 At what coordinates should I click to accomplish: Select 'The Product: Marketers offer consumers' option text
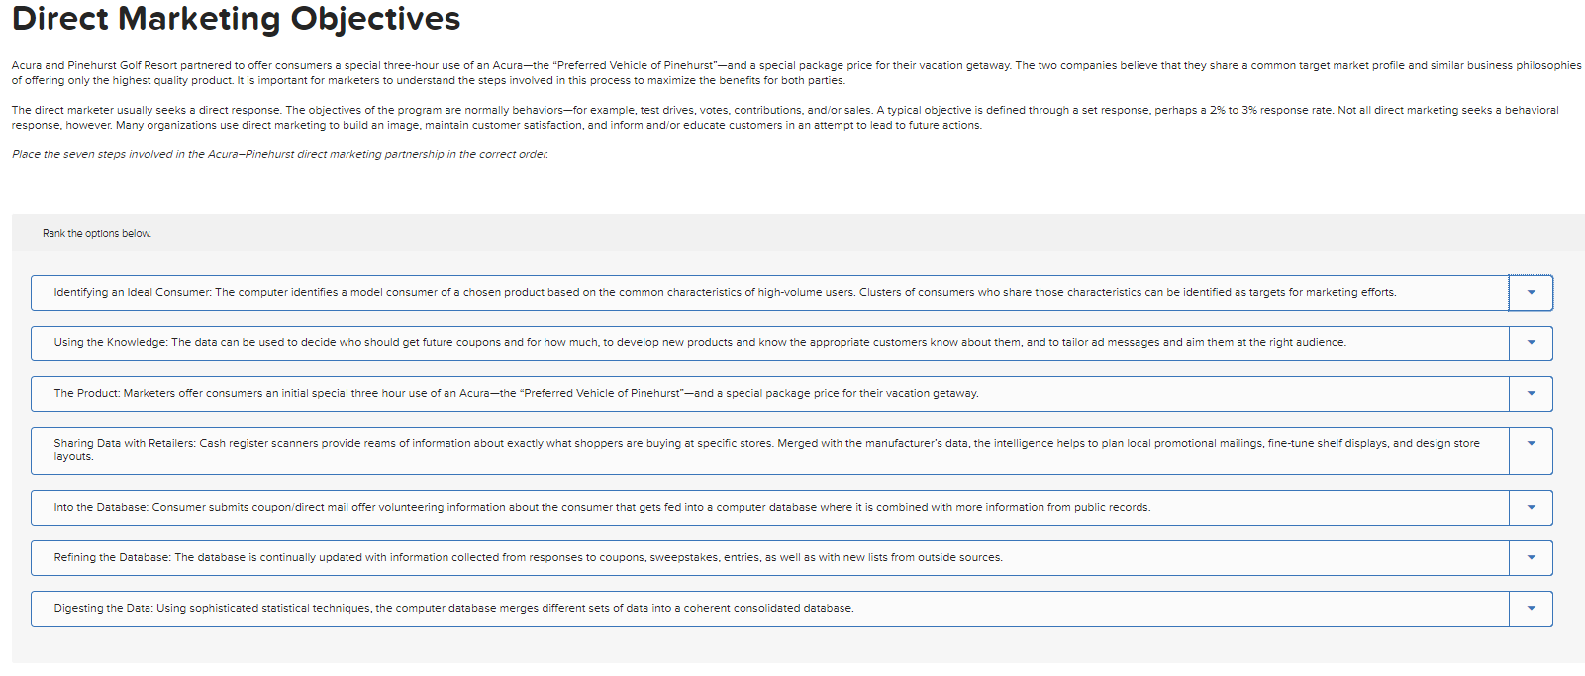pos(516,394)
